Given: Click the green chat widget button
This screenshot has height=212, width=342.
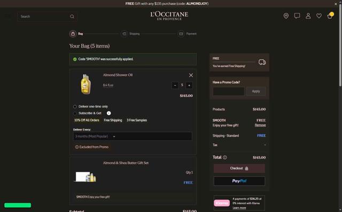Looking at the screenshot, I should tap(18, 205).
